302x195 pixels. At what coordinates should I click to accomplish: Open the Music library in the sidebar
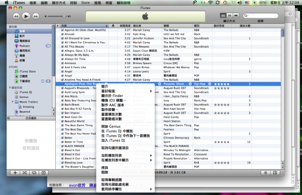click(29, 31)
